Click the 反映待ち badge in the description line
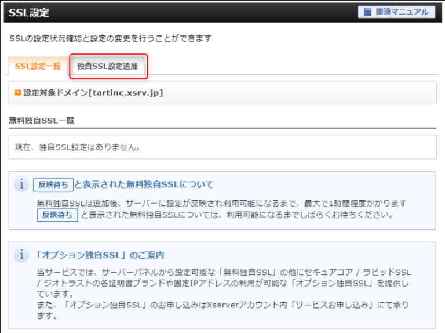The width and height of the screenshot is (445, 333). [x=57, y=215]
